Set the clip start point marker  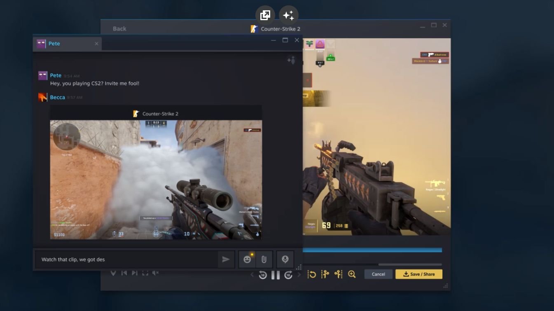tap(325, 274)
